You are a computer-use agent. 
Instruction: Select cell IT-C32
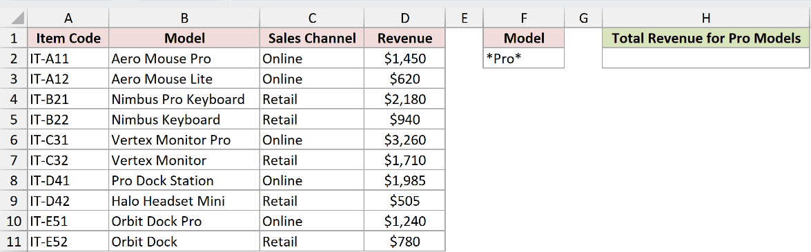tap(68, 160)
